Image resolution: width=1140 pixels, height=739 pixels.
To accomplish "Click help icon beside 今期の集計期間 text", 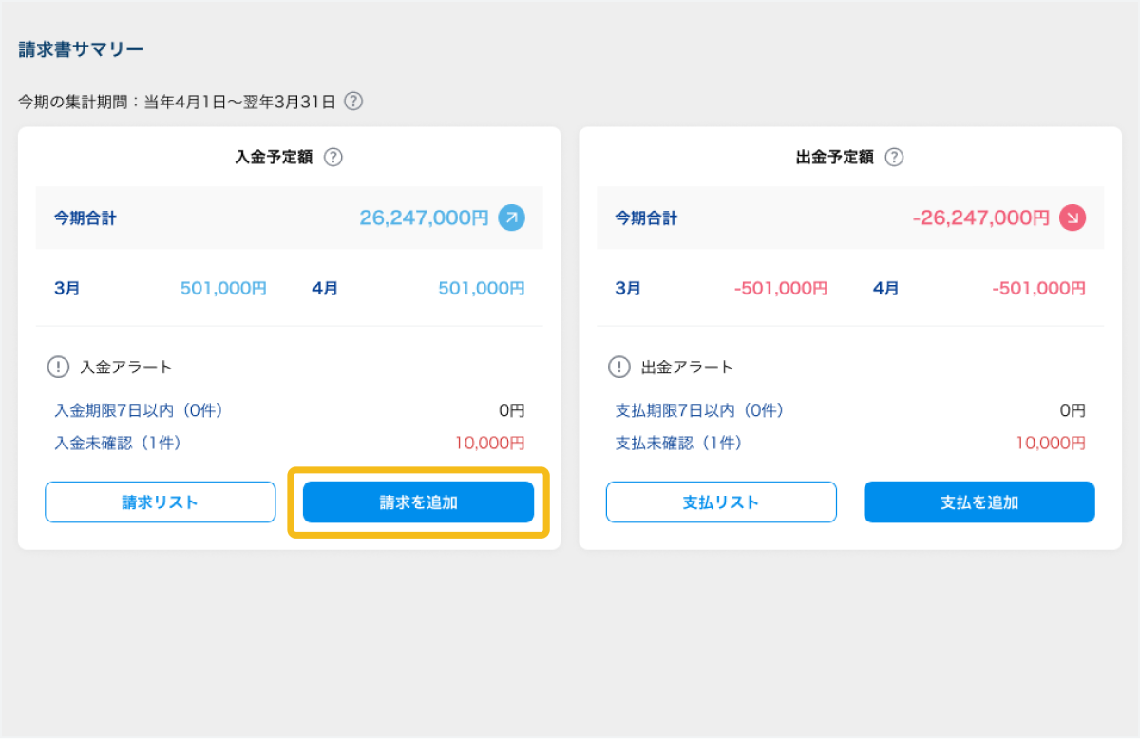I will 353,102.
